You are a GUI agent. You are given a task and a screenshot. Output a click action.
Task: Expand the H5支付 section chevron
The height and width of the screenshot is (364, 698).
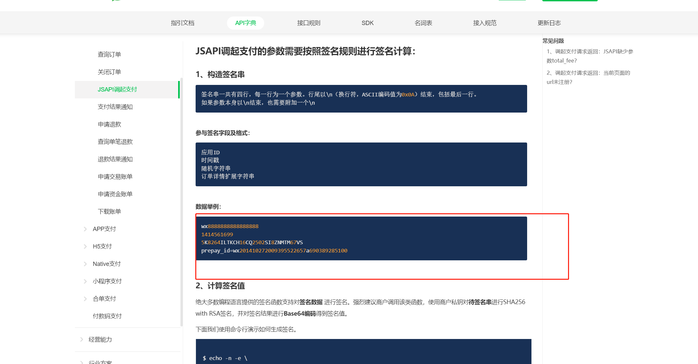[x=85, y=247]
